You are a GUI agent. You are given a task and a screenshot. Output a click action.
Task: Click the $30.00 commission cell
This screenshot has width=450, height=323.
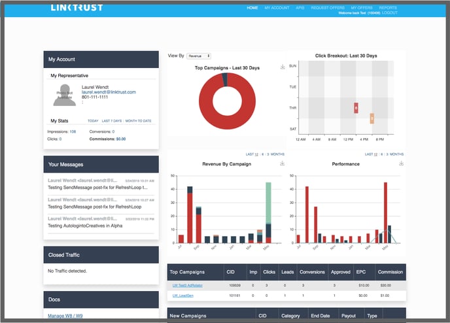pyautogui.click(x=386, y=286)
